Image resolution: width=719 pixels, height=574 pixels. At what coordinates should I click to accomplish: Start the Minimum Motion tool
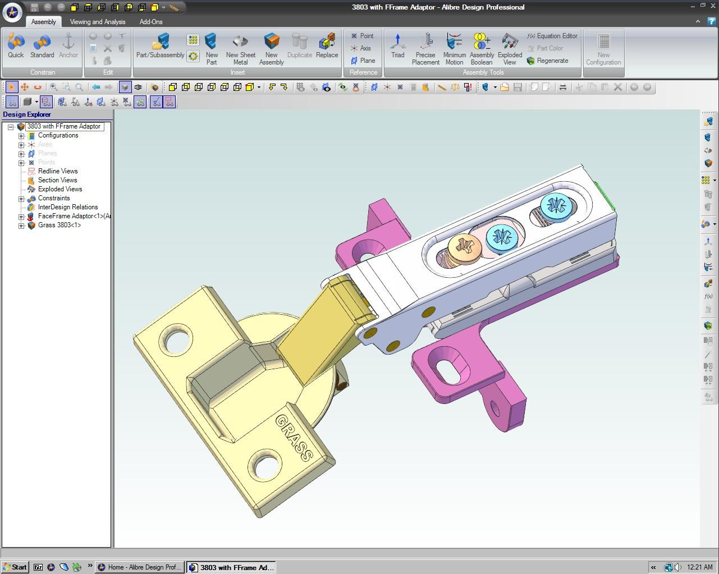(x=454, y=49)
